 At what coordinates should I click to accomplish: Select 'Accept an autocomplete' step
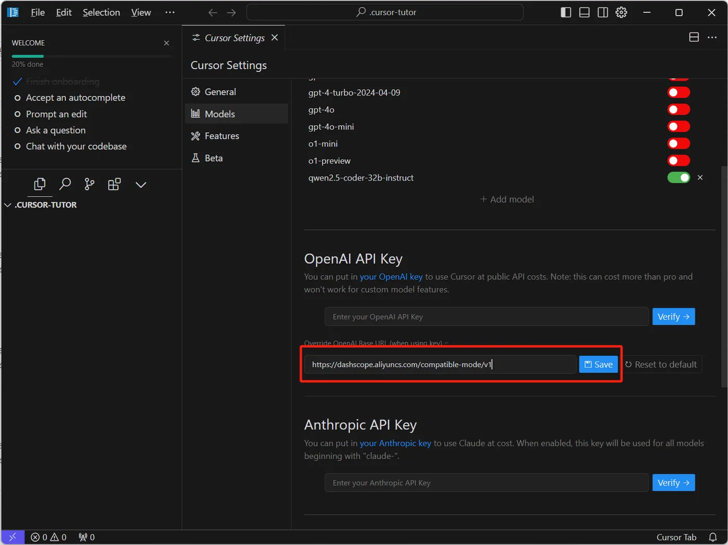75,98
